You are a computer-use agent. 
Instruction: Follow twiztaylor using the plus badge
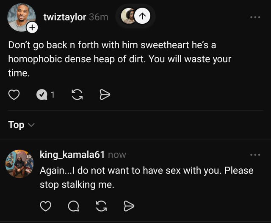(32, 28)
